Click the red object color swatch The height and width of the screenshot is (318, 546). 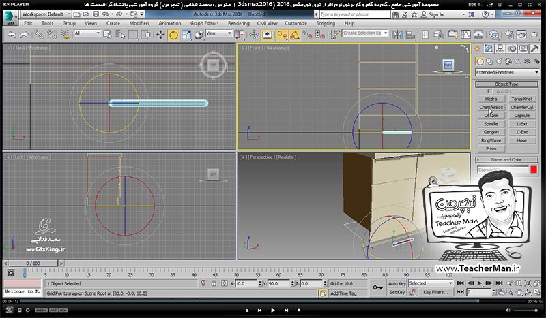point(534,170)
